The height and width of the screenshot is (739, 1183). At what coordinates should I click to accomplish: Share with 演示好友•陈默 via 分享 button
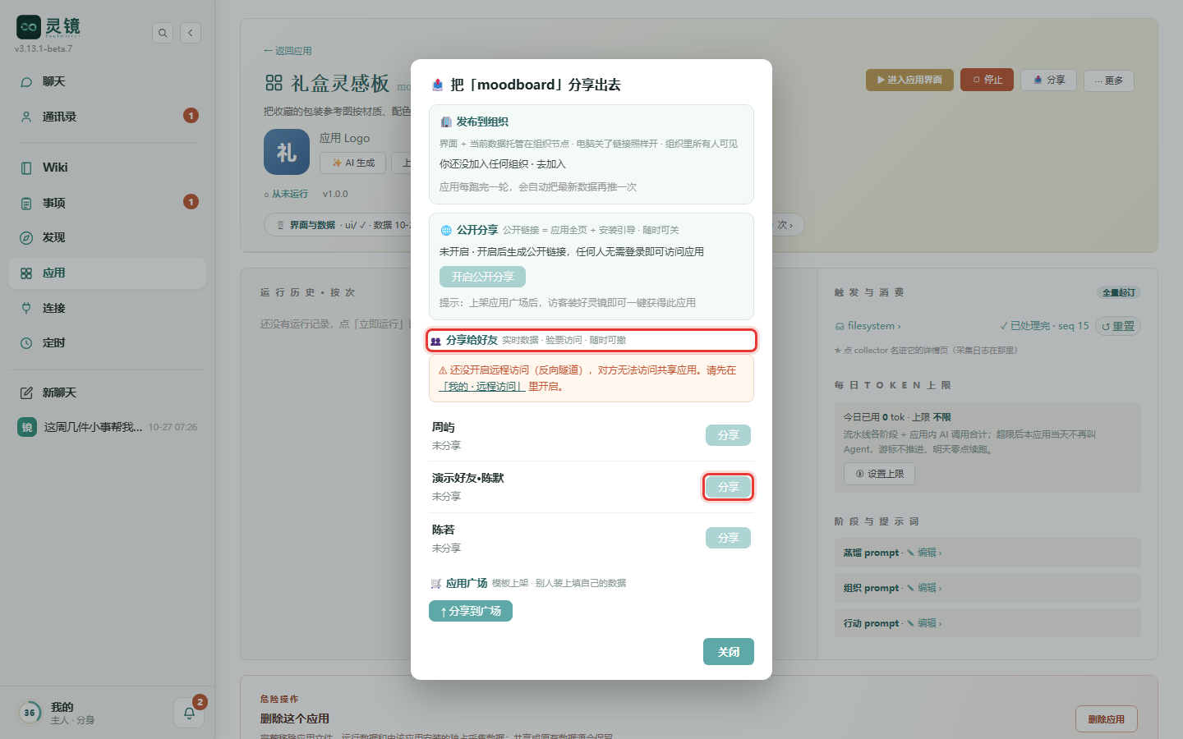coord(728,487)
